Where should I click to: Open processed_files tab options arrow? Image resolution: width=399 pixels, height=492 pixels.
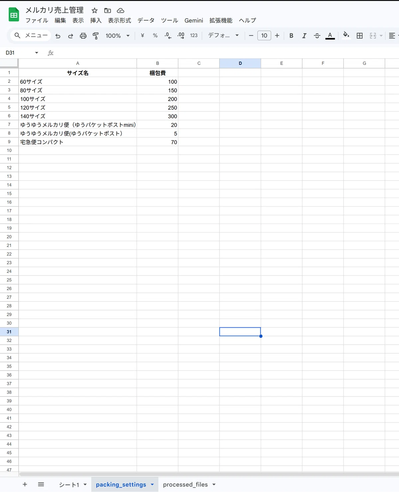(x=214, y=484)
